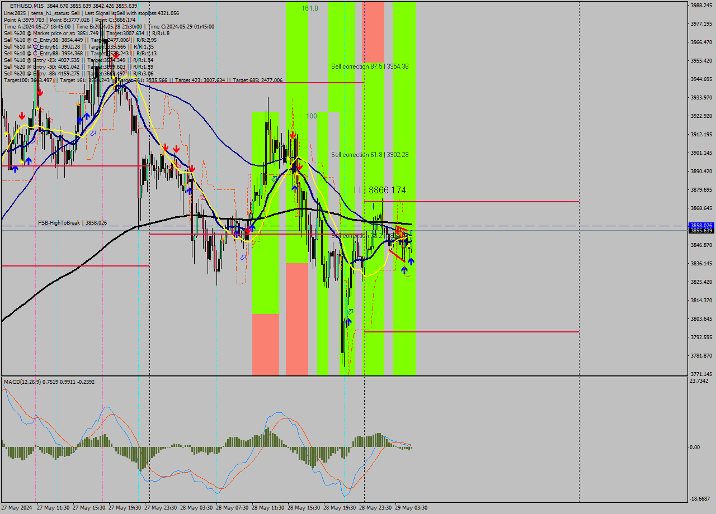
Task: Click the 3771.145 price axis value
Action: click(x=701, y=374)
